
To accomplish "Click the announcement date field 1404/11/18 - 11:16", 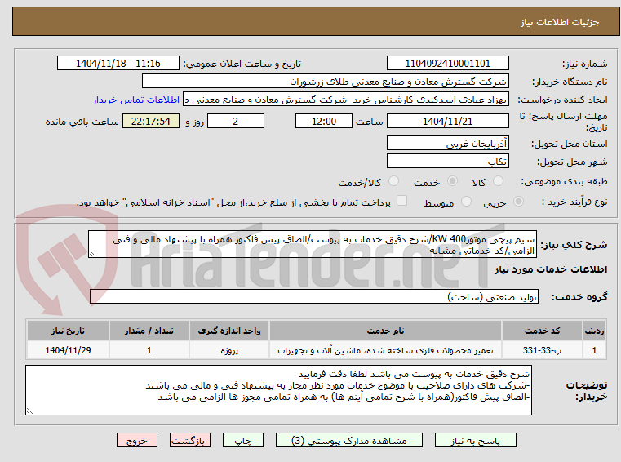I will click(x=118, y=64).
